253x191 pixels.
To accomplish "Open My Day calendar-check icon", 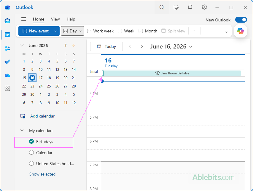I will tap(176, 7).
